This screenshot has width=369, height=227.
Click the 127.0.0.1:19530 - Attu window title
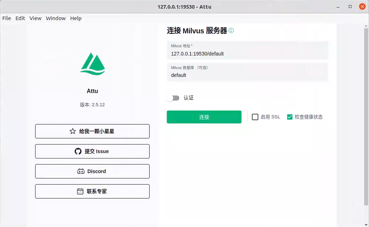184,7
